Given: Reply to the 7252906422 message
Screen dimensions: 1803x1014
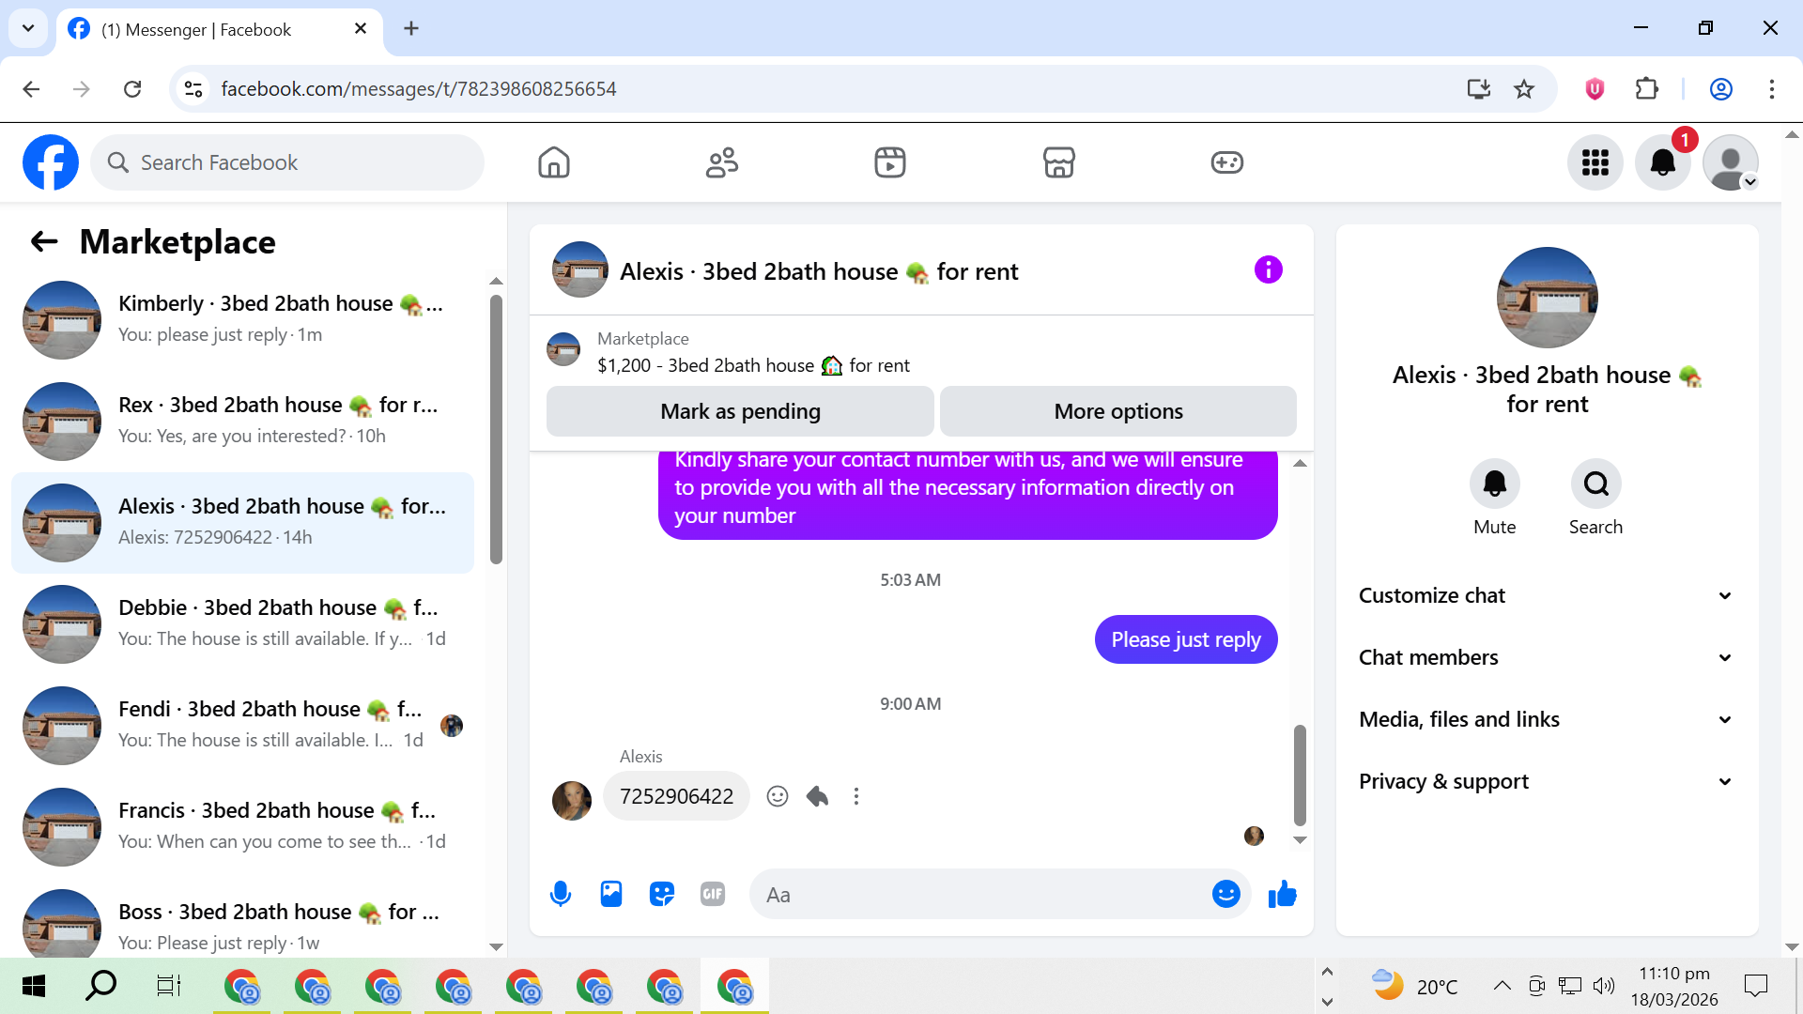Looking at the screenshot, I should pyautogui.click(x=817, y=796).
